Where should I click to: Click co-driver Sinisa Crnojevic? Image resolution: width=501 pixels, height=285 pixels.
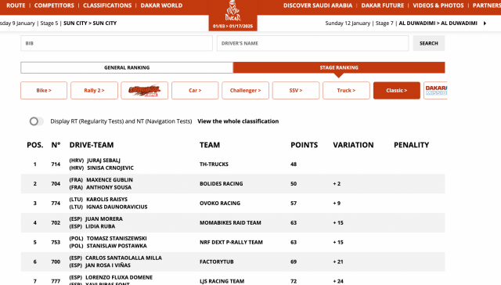pos(110,168)
